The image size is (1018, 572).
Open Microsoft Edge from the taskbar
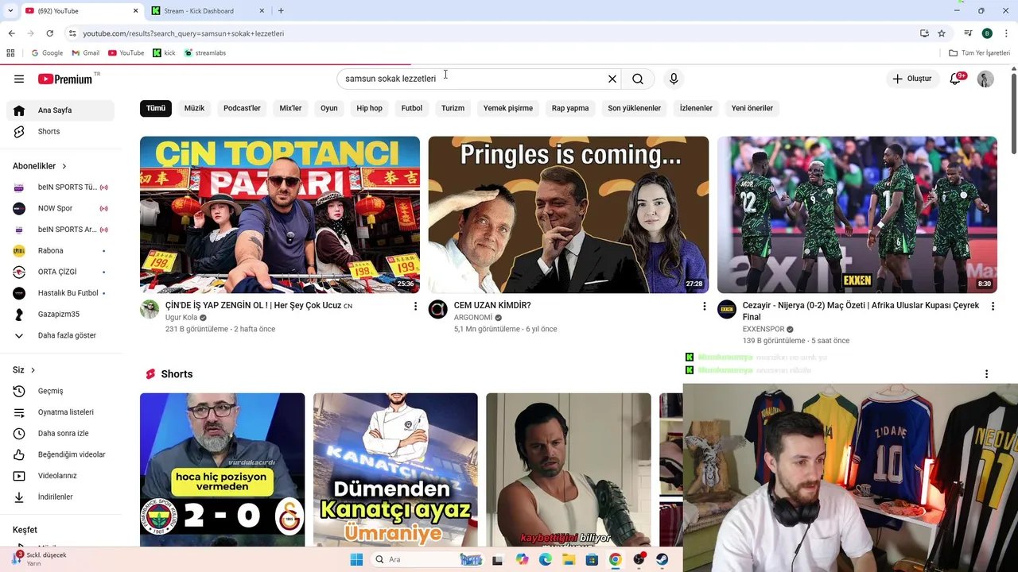coord(546,559)
